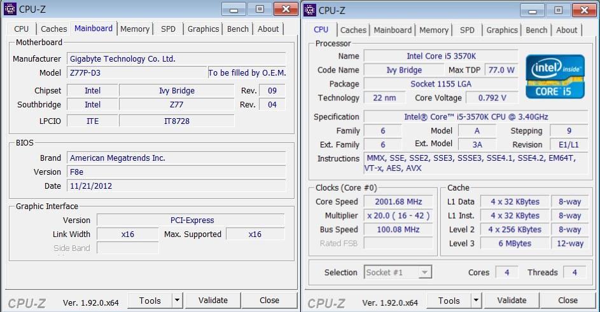Open Memory tab in right window
The height and width of the screenshot is (312, 600).
(x=433, y=31)
